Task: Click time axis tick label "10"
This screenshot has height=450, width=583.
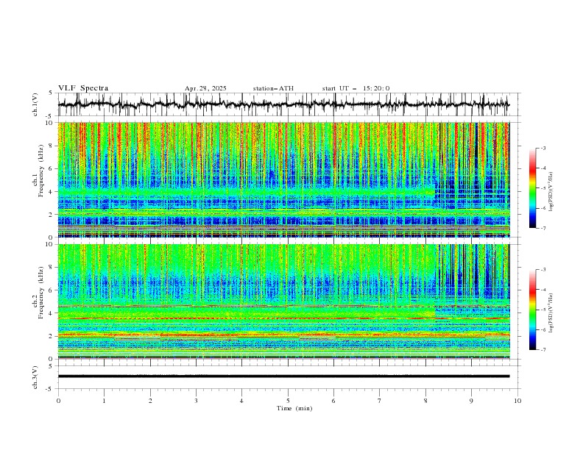Action: click(517, 401)
